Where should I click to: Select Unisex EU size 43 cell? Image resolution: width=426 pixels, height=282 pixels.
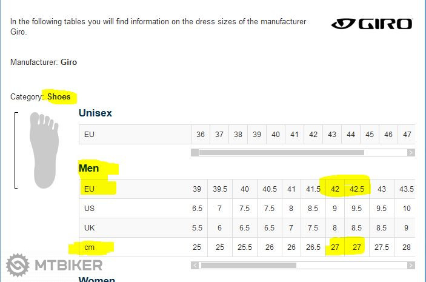click(x=332, y=135)
